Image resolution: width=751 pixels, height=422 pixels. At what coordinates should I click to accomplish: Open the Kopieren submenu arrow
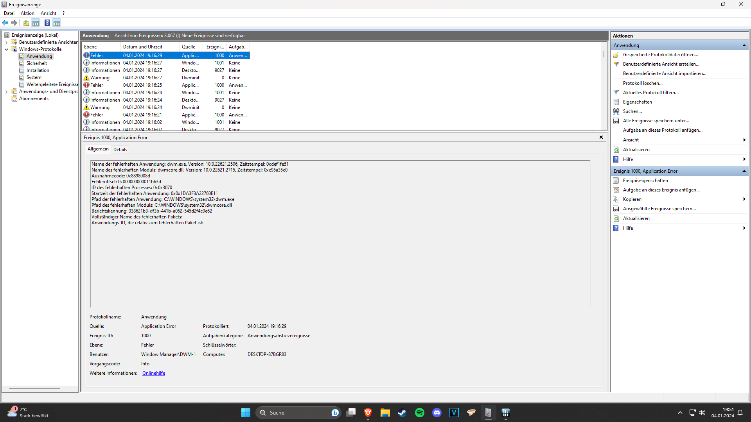pos(744,199)
